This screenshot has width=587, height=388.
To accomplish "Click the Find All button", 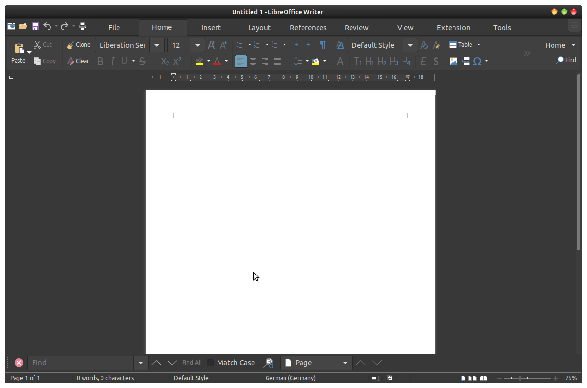I will pos(191,362).
